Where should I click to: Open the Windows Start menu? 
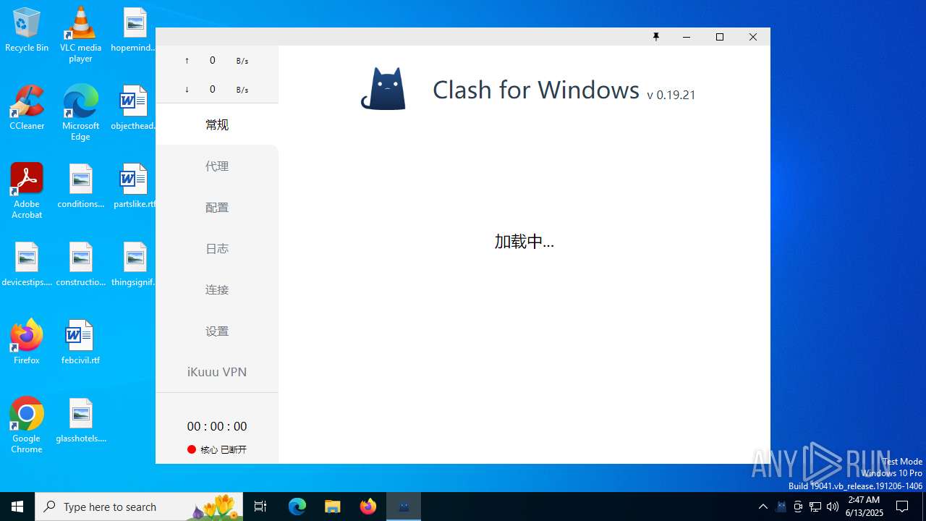pos(17,507)
